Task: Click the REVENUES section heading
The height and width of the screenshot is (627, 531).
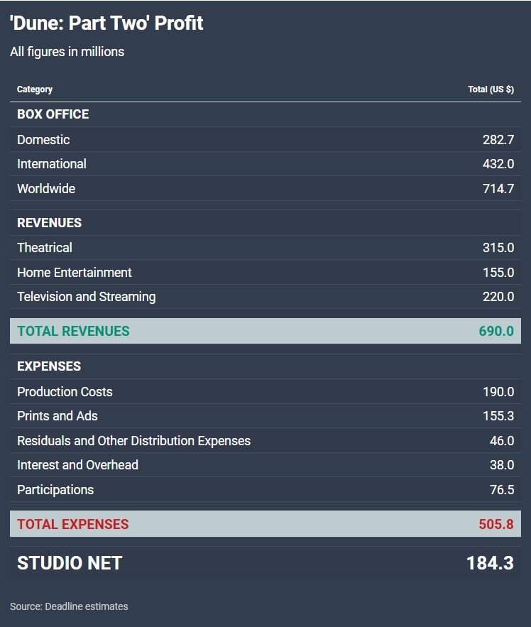Action: pos(49,223)
